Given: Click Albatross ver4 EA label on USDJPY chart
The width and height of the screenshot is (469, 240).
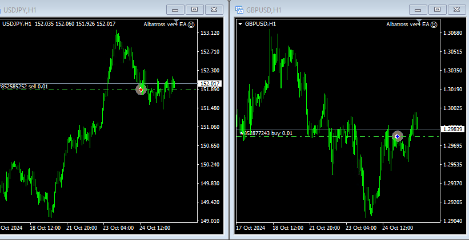Looking at the screenshot, I should (x=165, y=25).
